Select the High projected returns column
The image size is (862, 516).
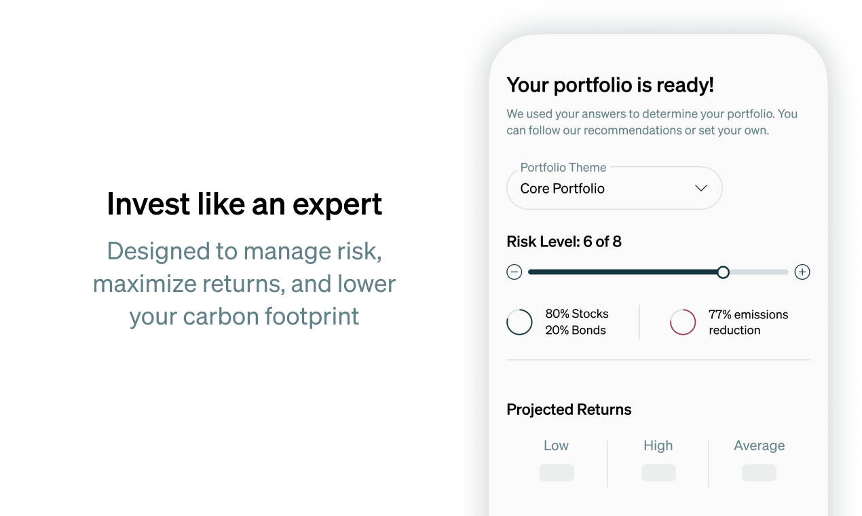coord(658,463)
